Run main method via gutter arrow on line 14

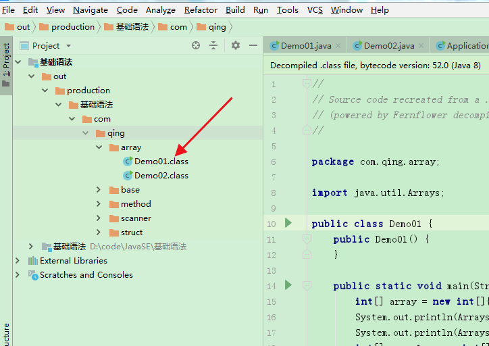288,285
